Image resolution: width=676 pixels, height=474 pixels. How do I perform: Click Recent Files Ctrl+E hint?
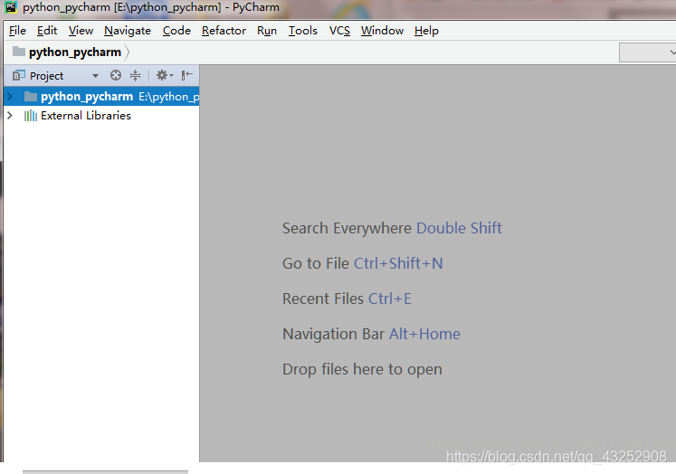(347, 299)
